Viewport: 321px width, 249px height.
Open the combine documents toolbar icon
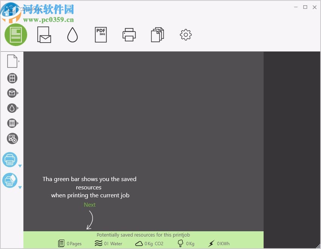coord(157,34)
